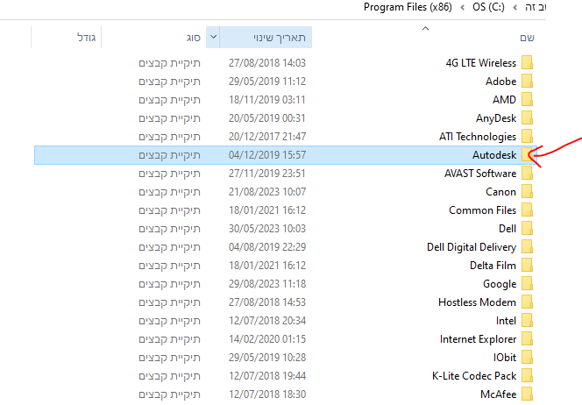Screen dimensions: 582x405
Task: Click date 27/11/2019 23:51 in AVAST row
Action: click(267, 173)
